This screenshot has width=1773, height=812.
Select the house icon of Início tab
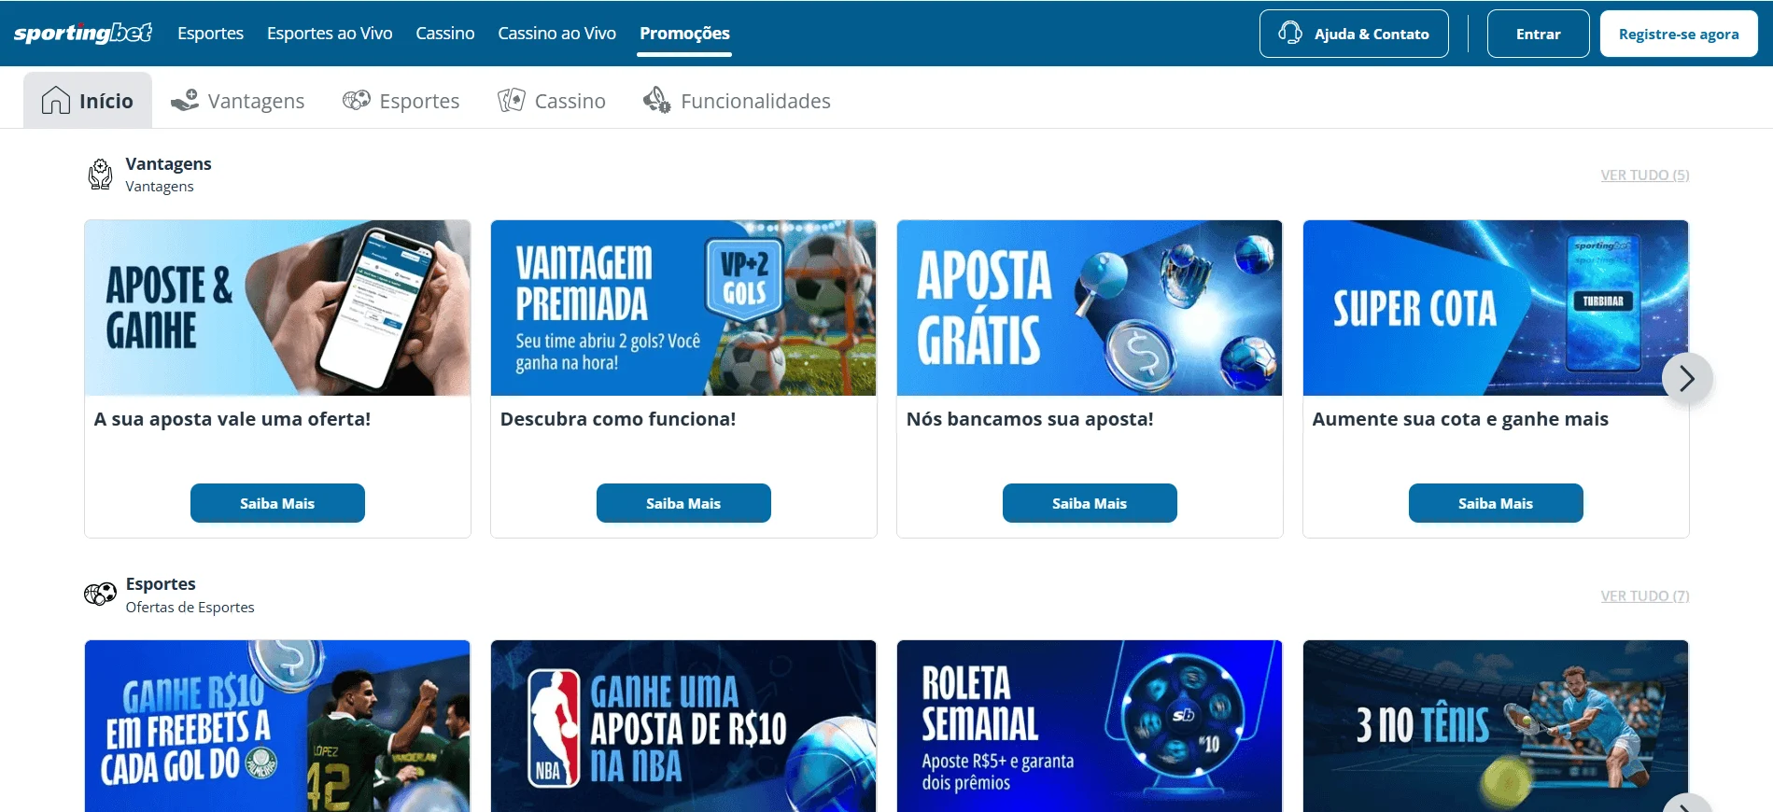coord(56,101)
